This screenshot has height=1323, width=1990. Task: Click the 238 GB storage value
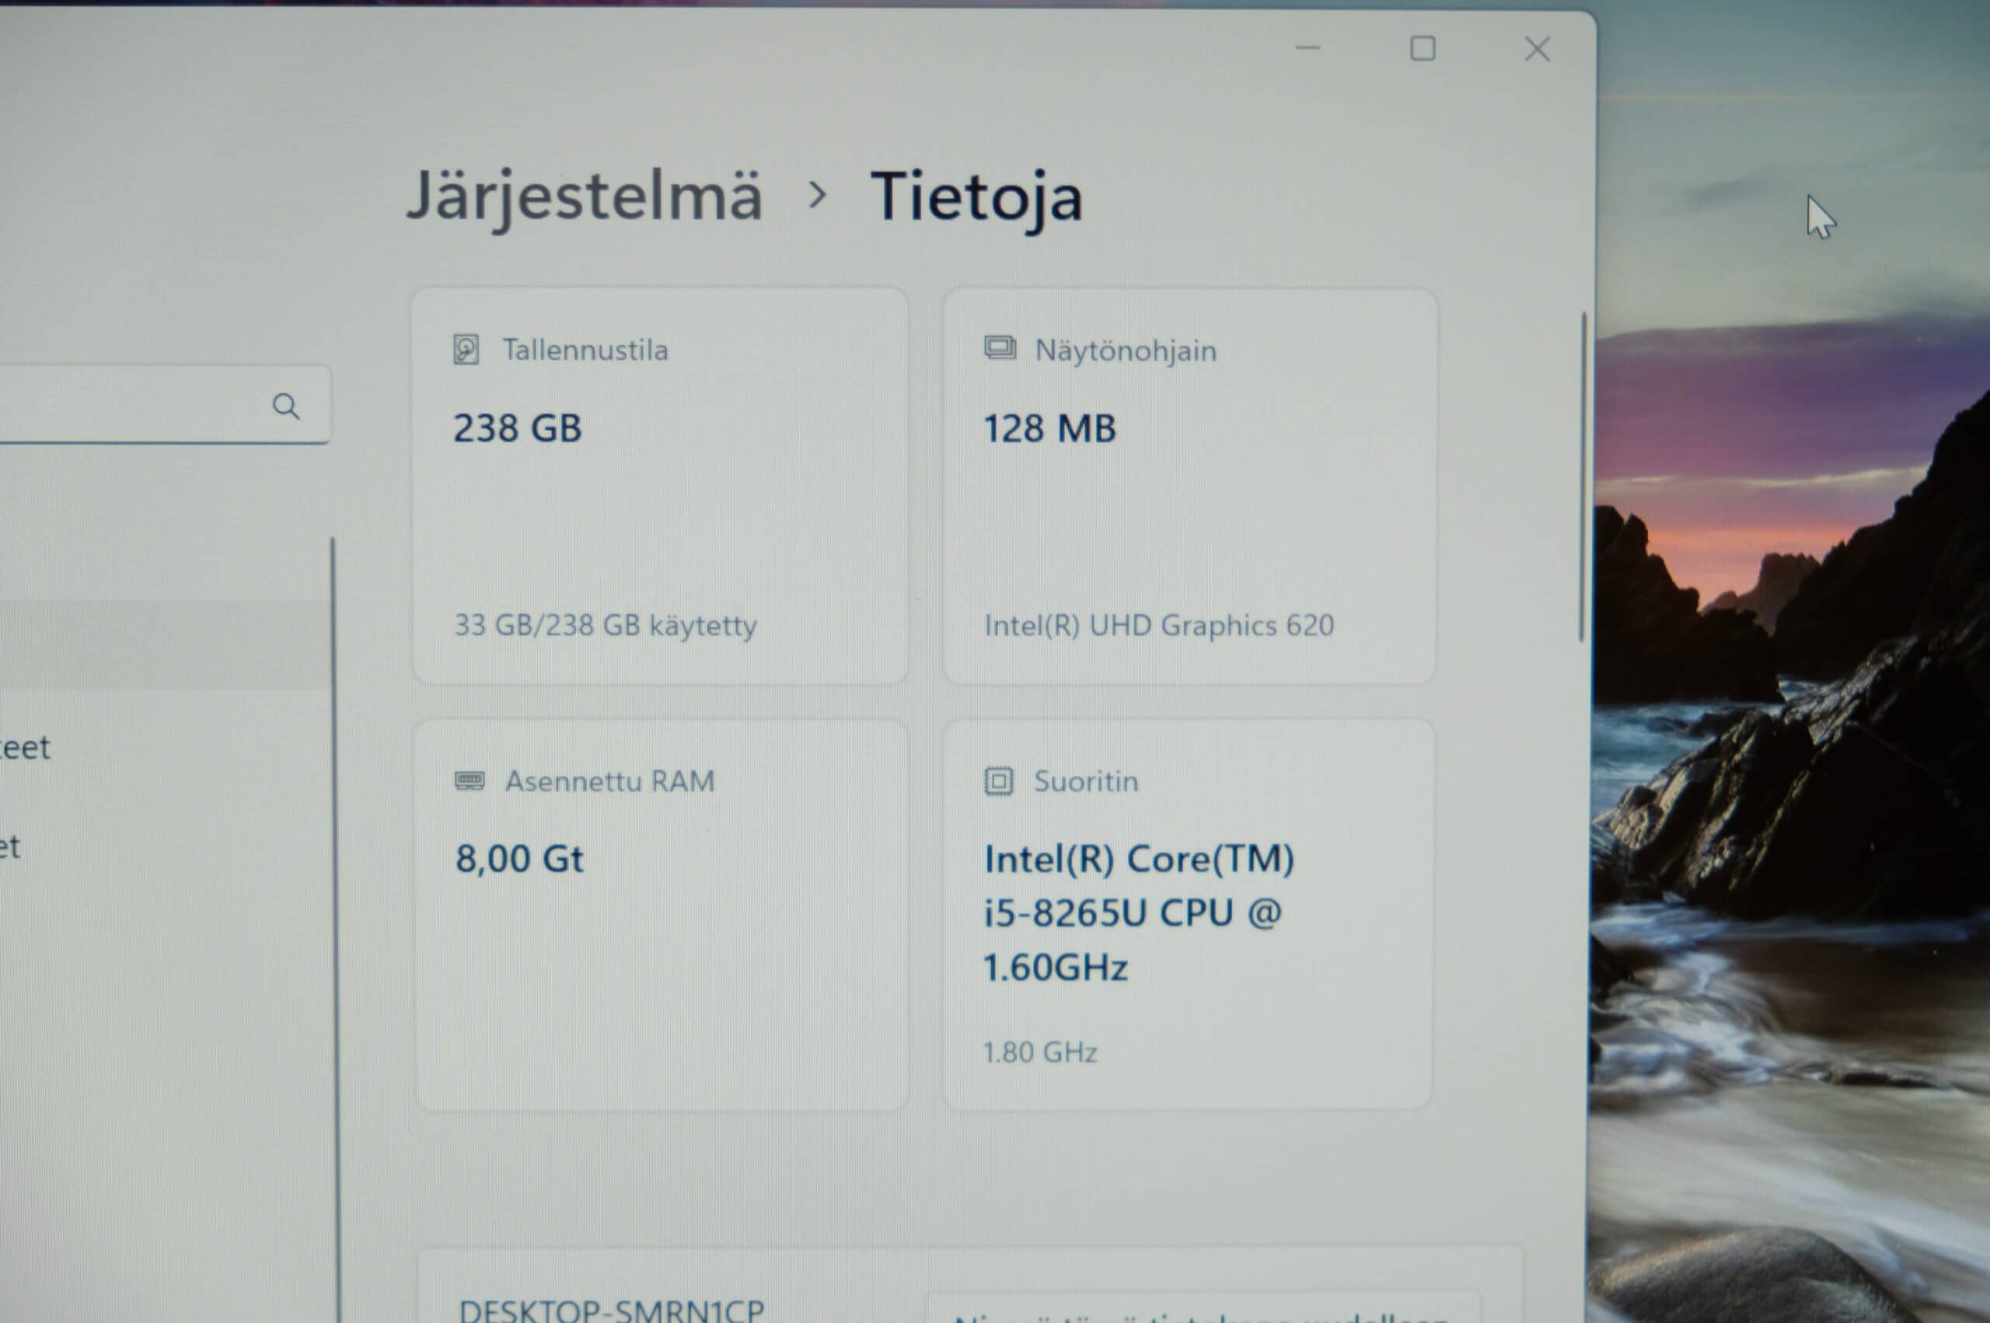[x=518, y=428]
